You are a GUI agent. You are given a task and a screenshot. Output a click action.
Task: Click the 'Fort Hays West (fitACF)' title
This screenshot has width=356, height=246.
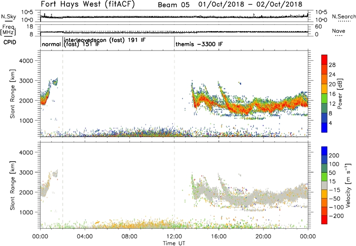coord(88,4)
